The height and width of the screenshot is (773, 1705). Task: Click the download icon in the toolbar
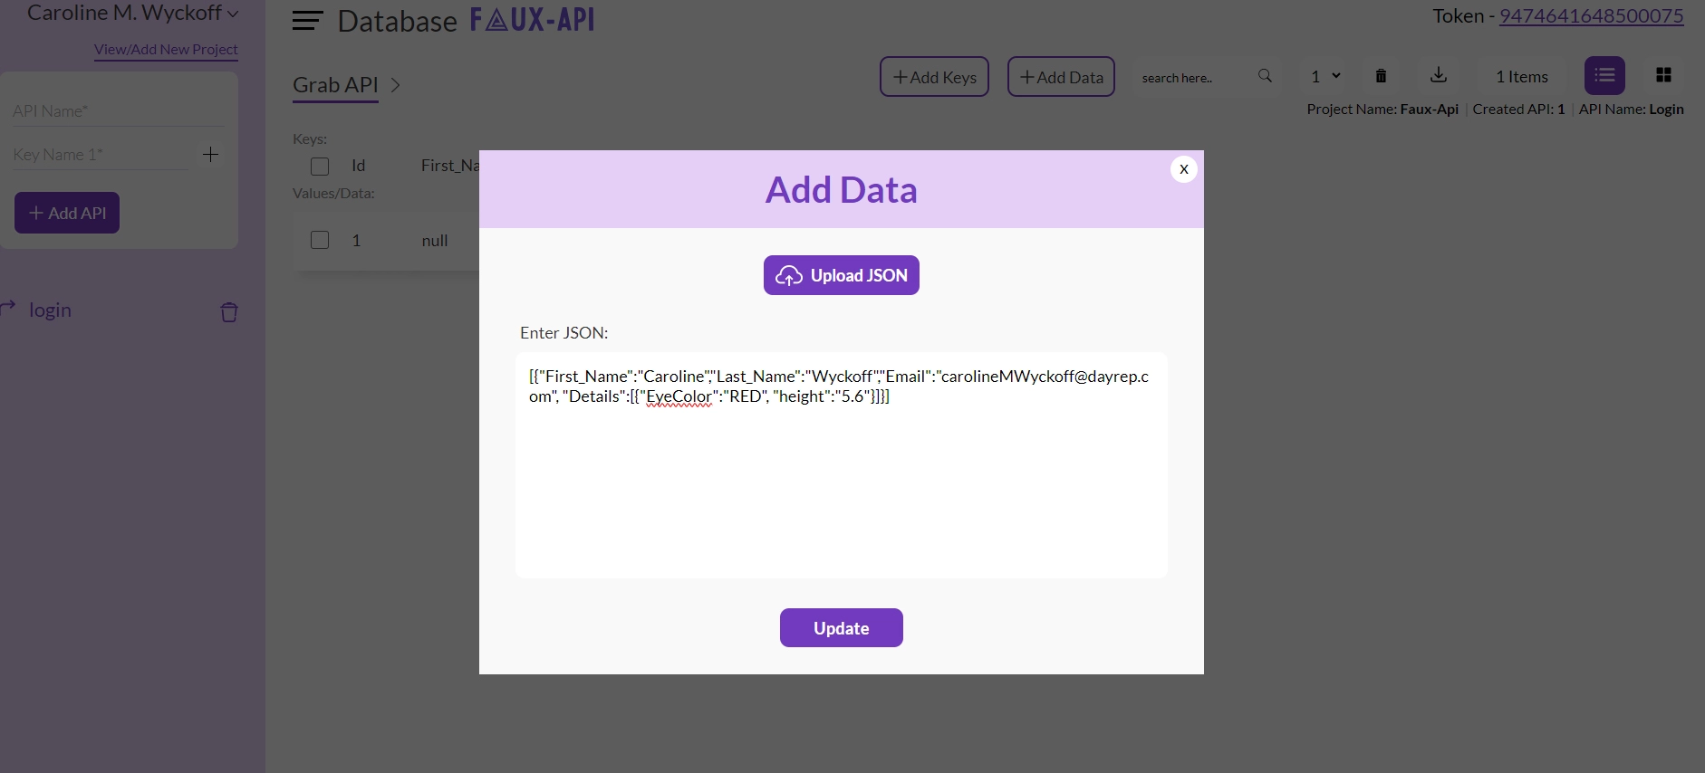tap(1439, 76)
